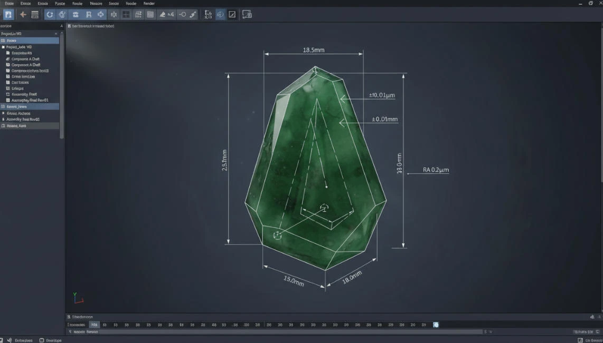This screenshot has width=603, height=343.
Task: Activate the orbit globe tool
Action: tap(62, 14)
